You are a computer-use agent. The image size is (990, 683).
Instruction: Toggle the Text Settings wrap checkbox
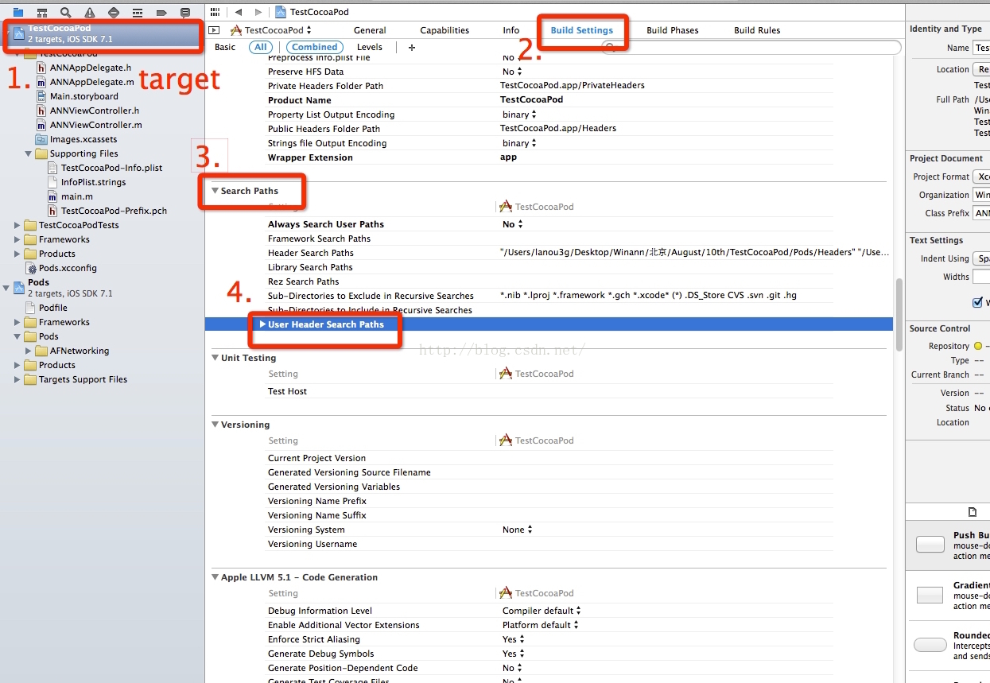point(977,302)
